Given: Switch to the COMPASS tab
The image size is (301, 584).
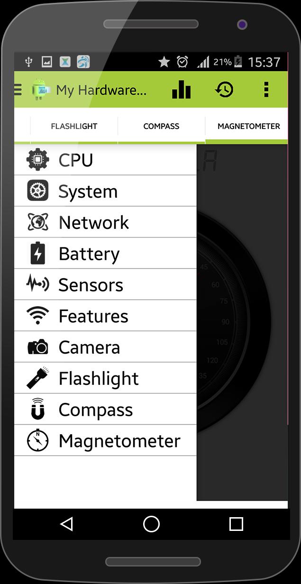Looking at the screenshot, I should click(x=161, y=126).
